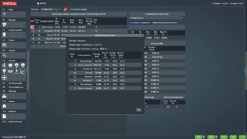The image size is (247, 139).
Task: Open the Ausgleichskomponente dropdown arrow
Action: (x=184, y=18)
